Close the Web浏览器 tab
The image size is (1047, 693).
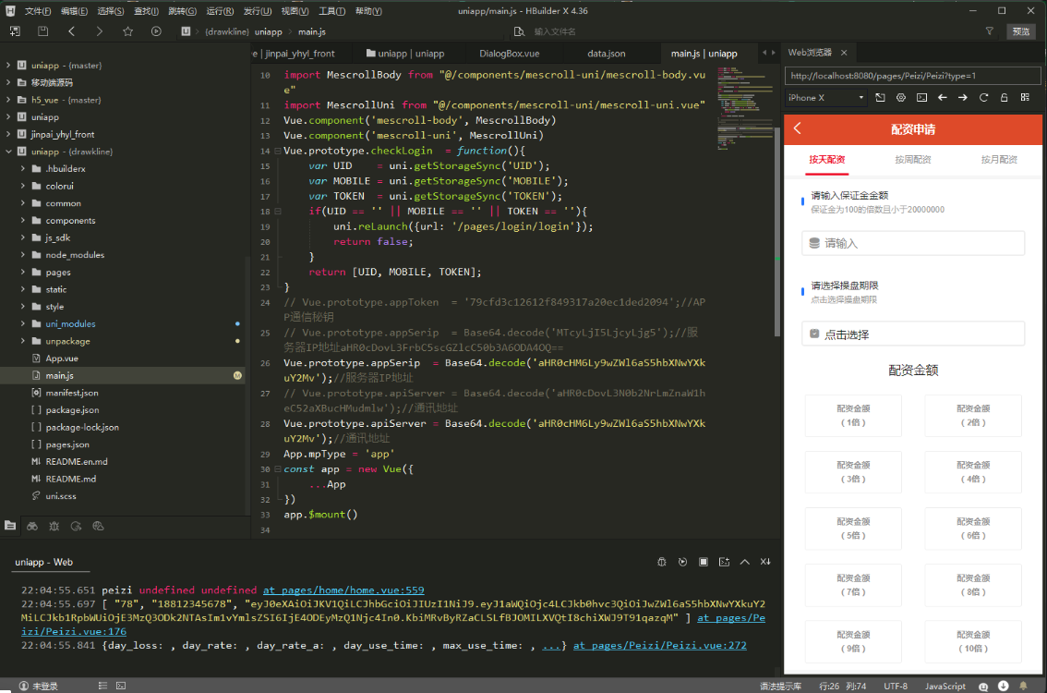pyautogui.click(x=844, y=52)
